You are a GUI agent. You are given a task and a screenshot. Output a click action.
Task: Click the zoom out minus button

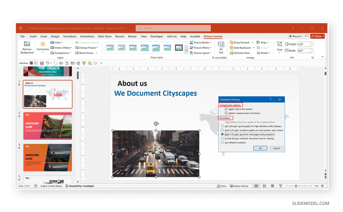coord(287,186)
